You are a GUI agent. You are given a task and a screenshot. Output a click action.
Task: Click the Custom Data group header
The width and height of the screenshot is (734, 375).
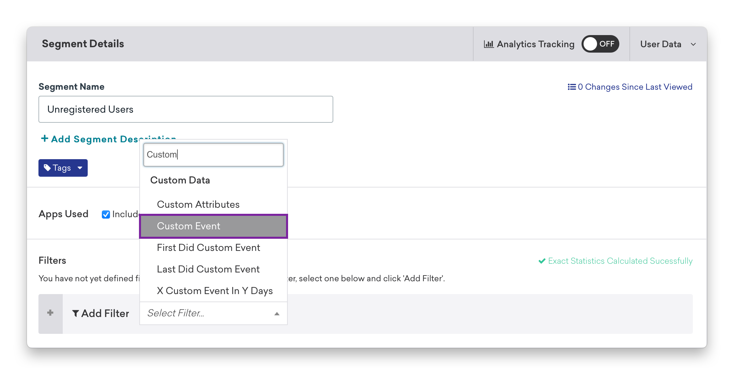[180, 180]
